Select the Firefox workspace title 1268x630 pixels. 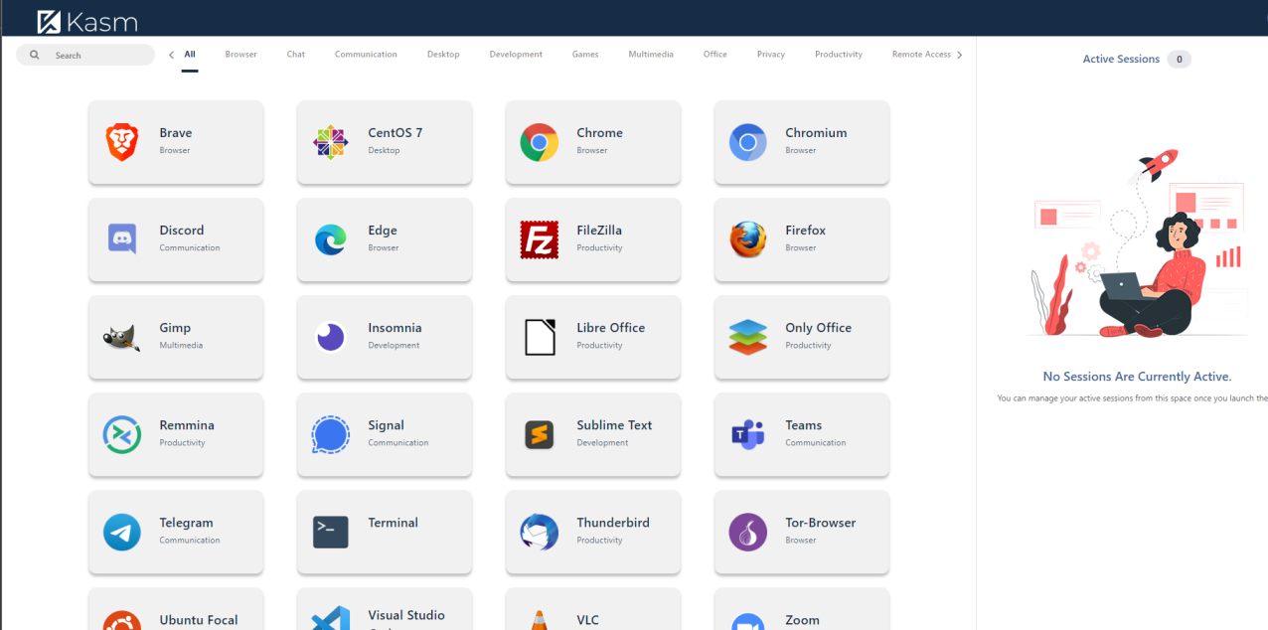click(x=805, y=231)
